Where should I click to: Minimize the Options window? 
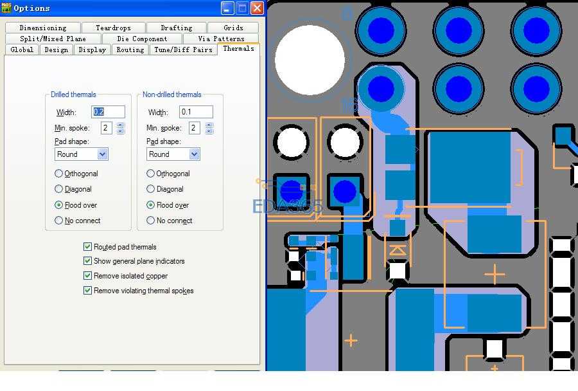click(227, 8)
